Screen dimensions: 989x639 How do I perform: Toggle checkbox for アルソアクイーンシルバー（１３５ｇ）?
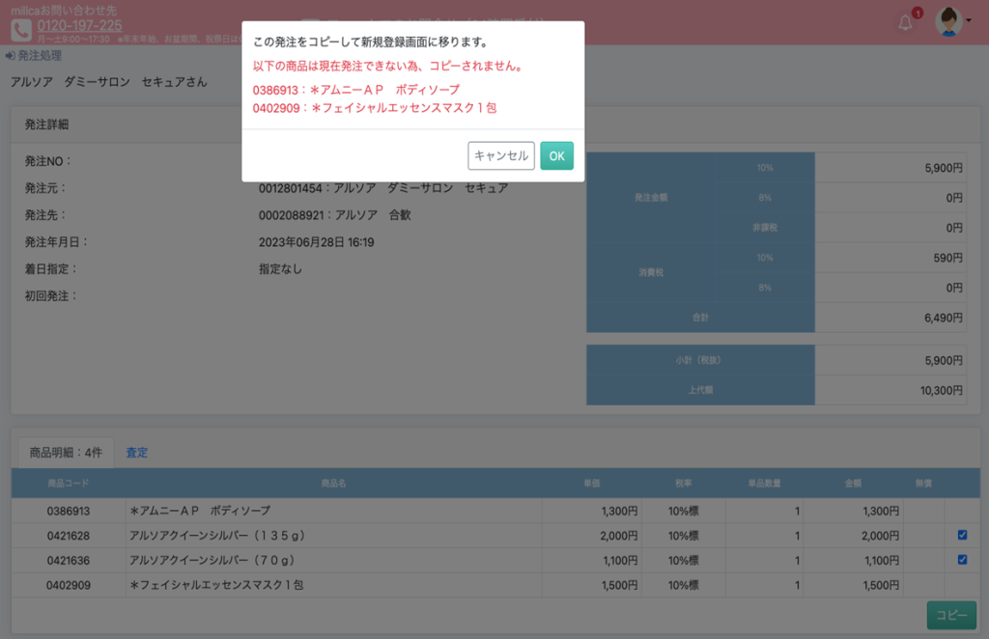962,535
